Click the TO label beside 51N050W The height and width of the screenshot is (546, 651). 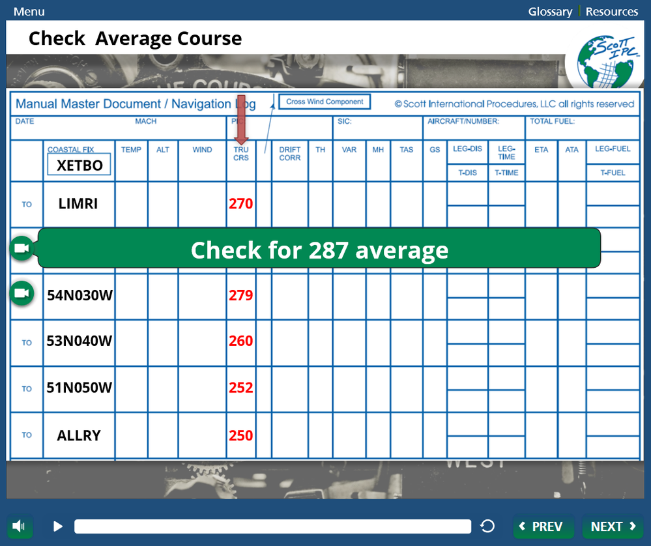click(27, 388)
